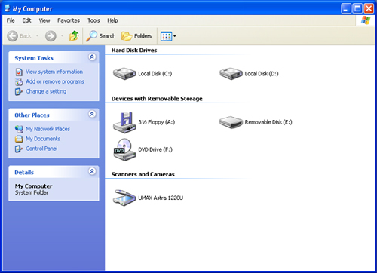This screenshot has height=273, width=377.
Task: Close the My Computer window
Action: click(369, 8)
